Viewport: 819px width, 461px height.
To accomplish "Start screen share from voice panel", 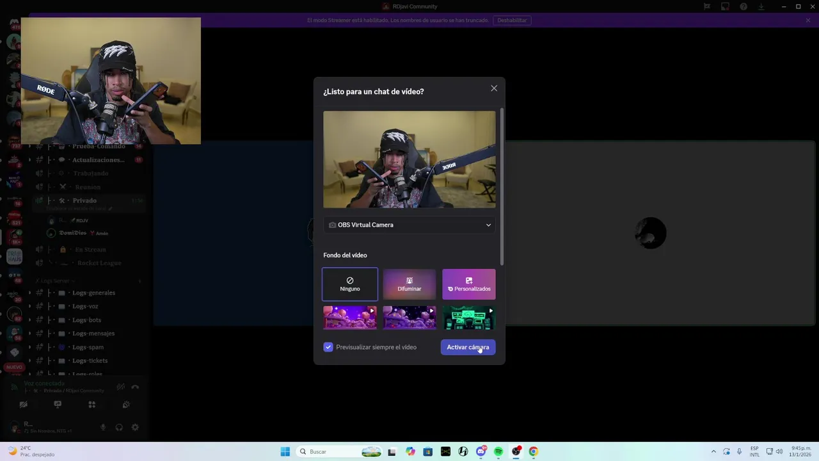I will [x=58, y=405].
